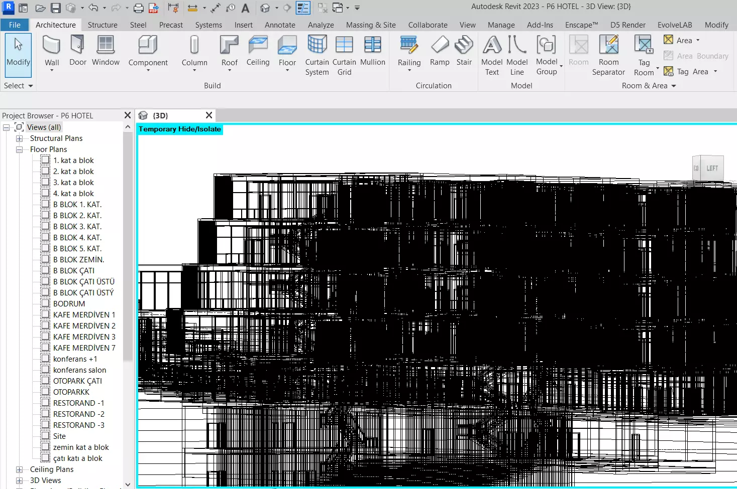Open the Undo history dropdown arrow
This screenshot has width=737, height=489.
[104, 8]
